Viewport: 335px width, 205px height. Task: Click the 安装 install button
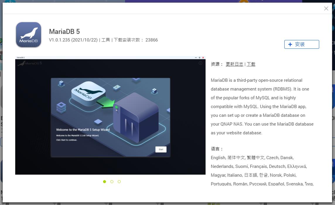point(302,44)
